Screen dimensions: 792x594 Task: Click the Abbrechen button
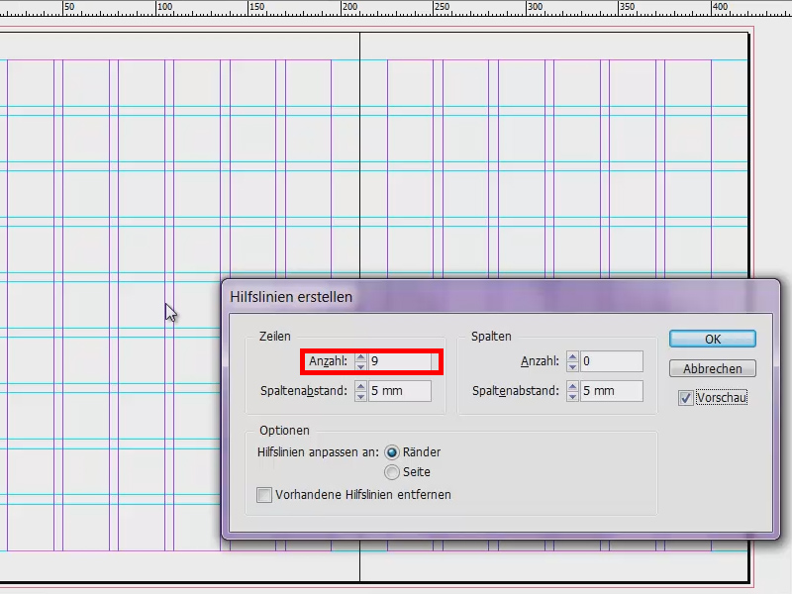coord(712,368)
